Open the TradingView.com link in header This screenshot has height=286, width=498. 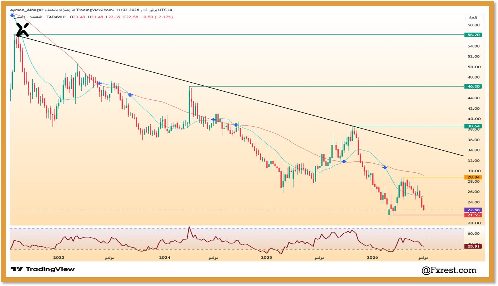95,10
